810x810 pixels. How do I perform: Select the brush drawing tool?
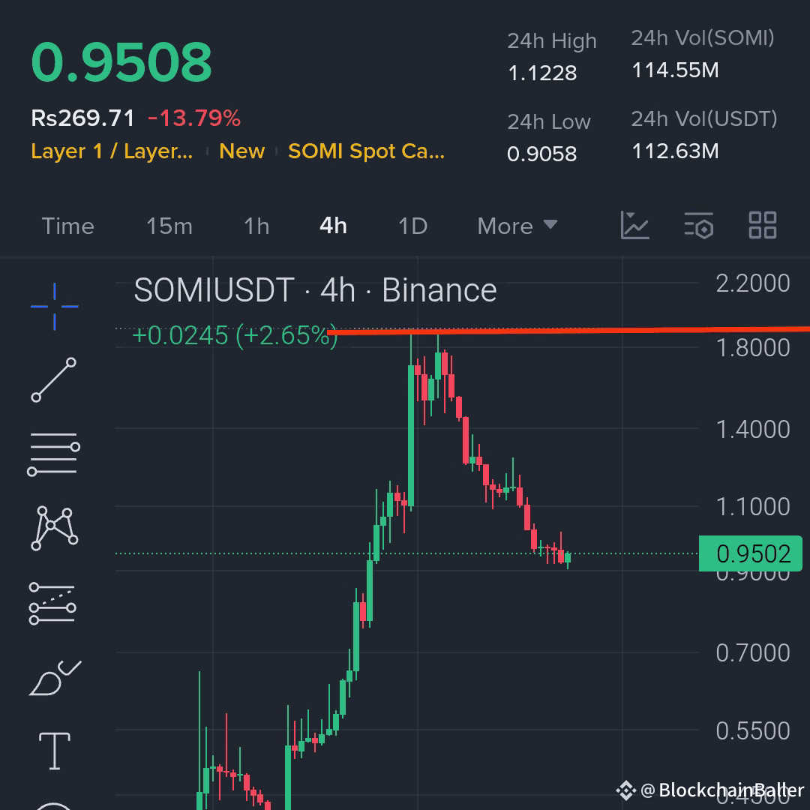55,678
